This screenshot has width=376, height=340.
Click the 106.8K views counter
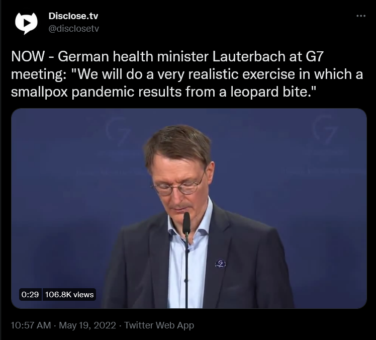click(69, 294)
